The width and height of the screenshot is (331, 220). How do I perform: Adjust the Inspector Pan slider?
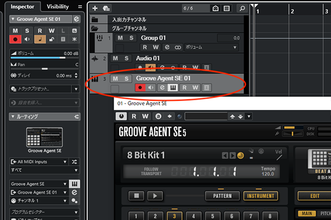45,69
